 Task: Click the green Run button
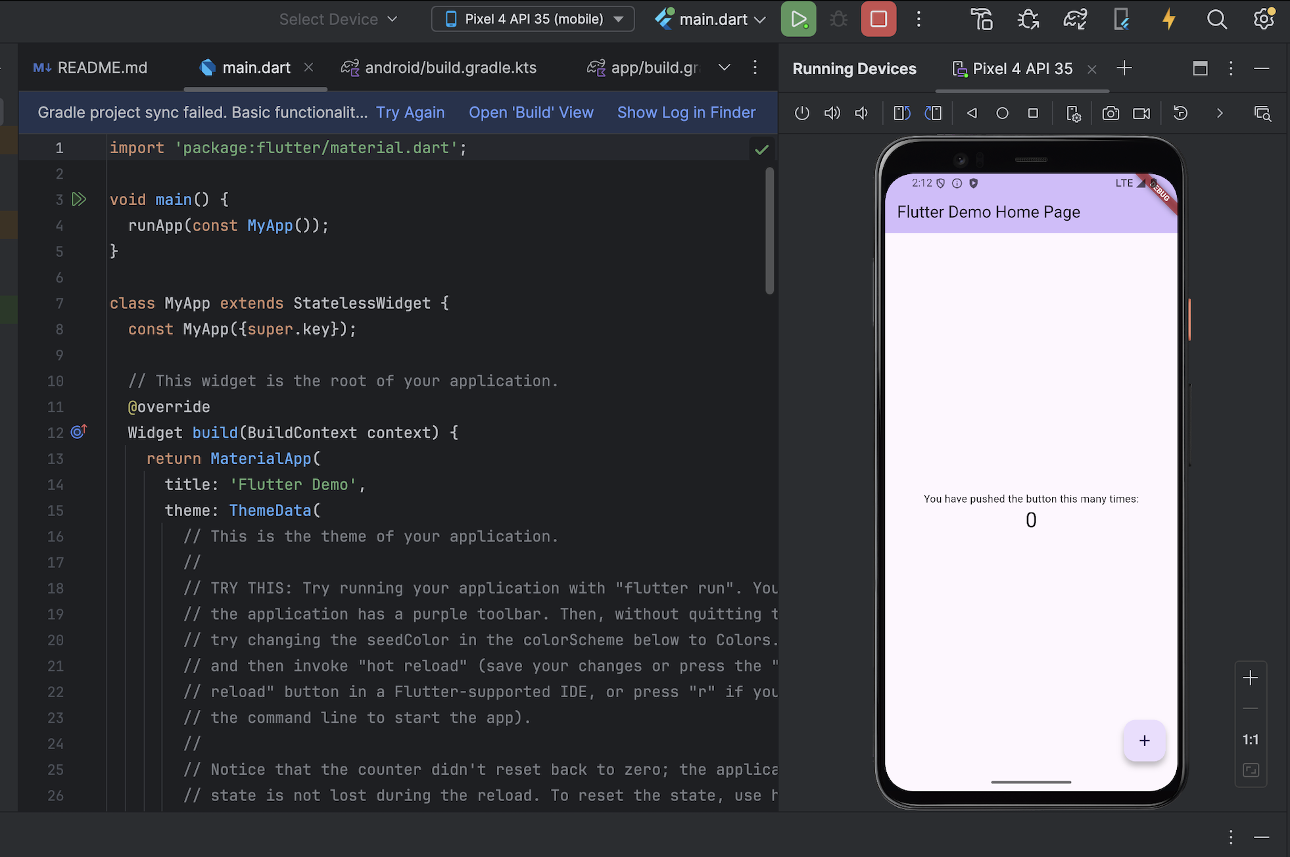(798, 19)
